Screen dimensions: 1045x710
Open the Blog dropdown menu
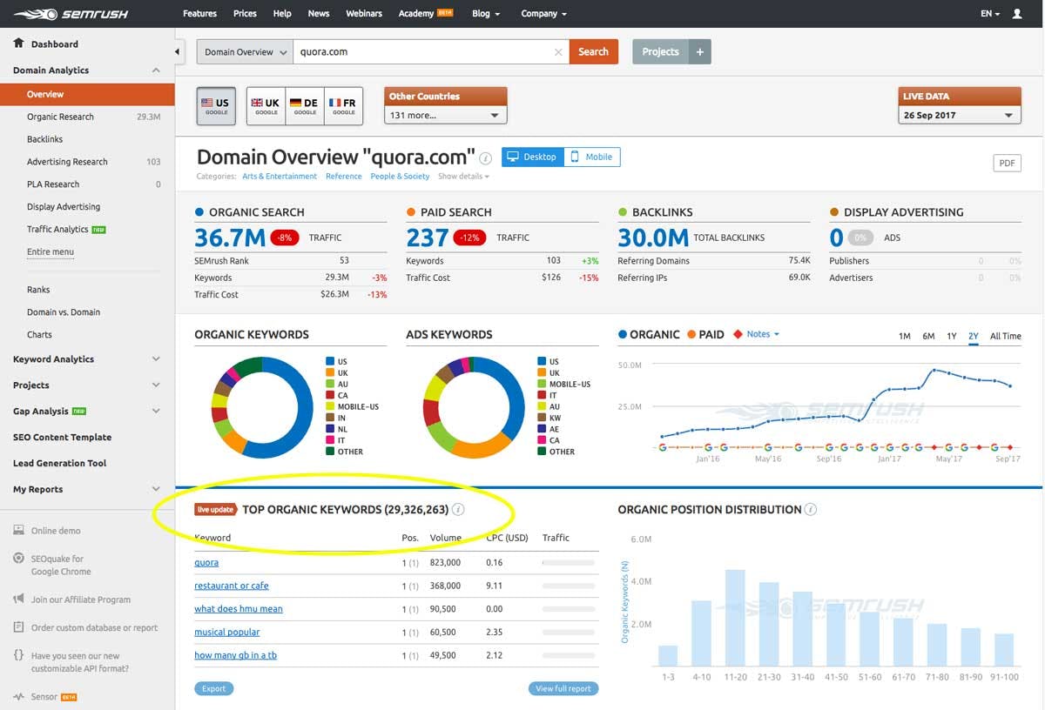(x=486, y=14)
